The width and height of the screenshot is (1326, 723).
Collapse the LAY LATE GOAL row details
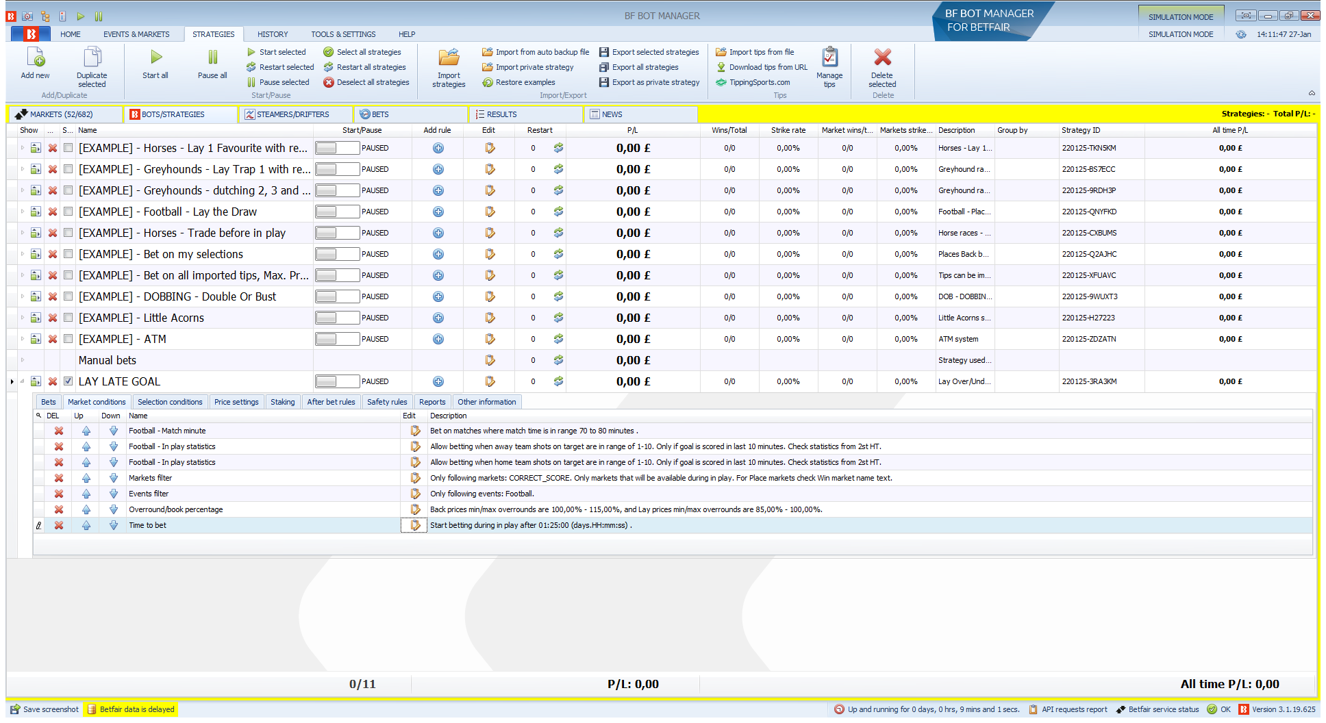pyautogui.click(x=22, y=381)
